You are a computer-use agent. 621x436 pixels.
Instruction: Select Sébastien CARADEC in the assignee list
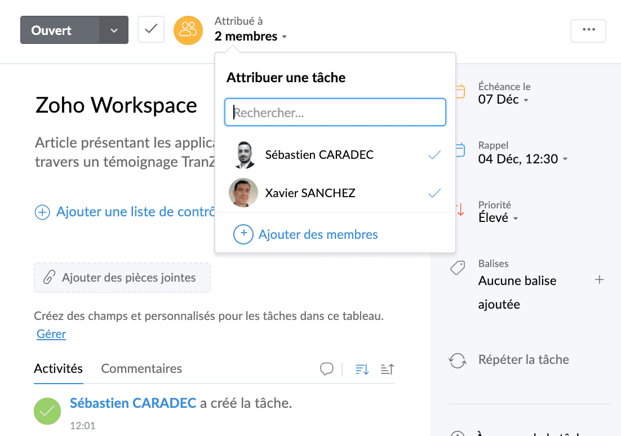point(335,155)
